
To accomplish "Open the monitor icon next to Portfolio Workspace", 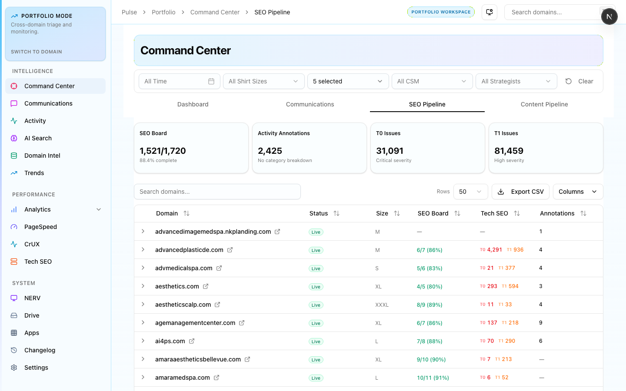I will coord(489,12).
